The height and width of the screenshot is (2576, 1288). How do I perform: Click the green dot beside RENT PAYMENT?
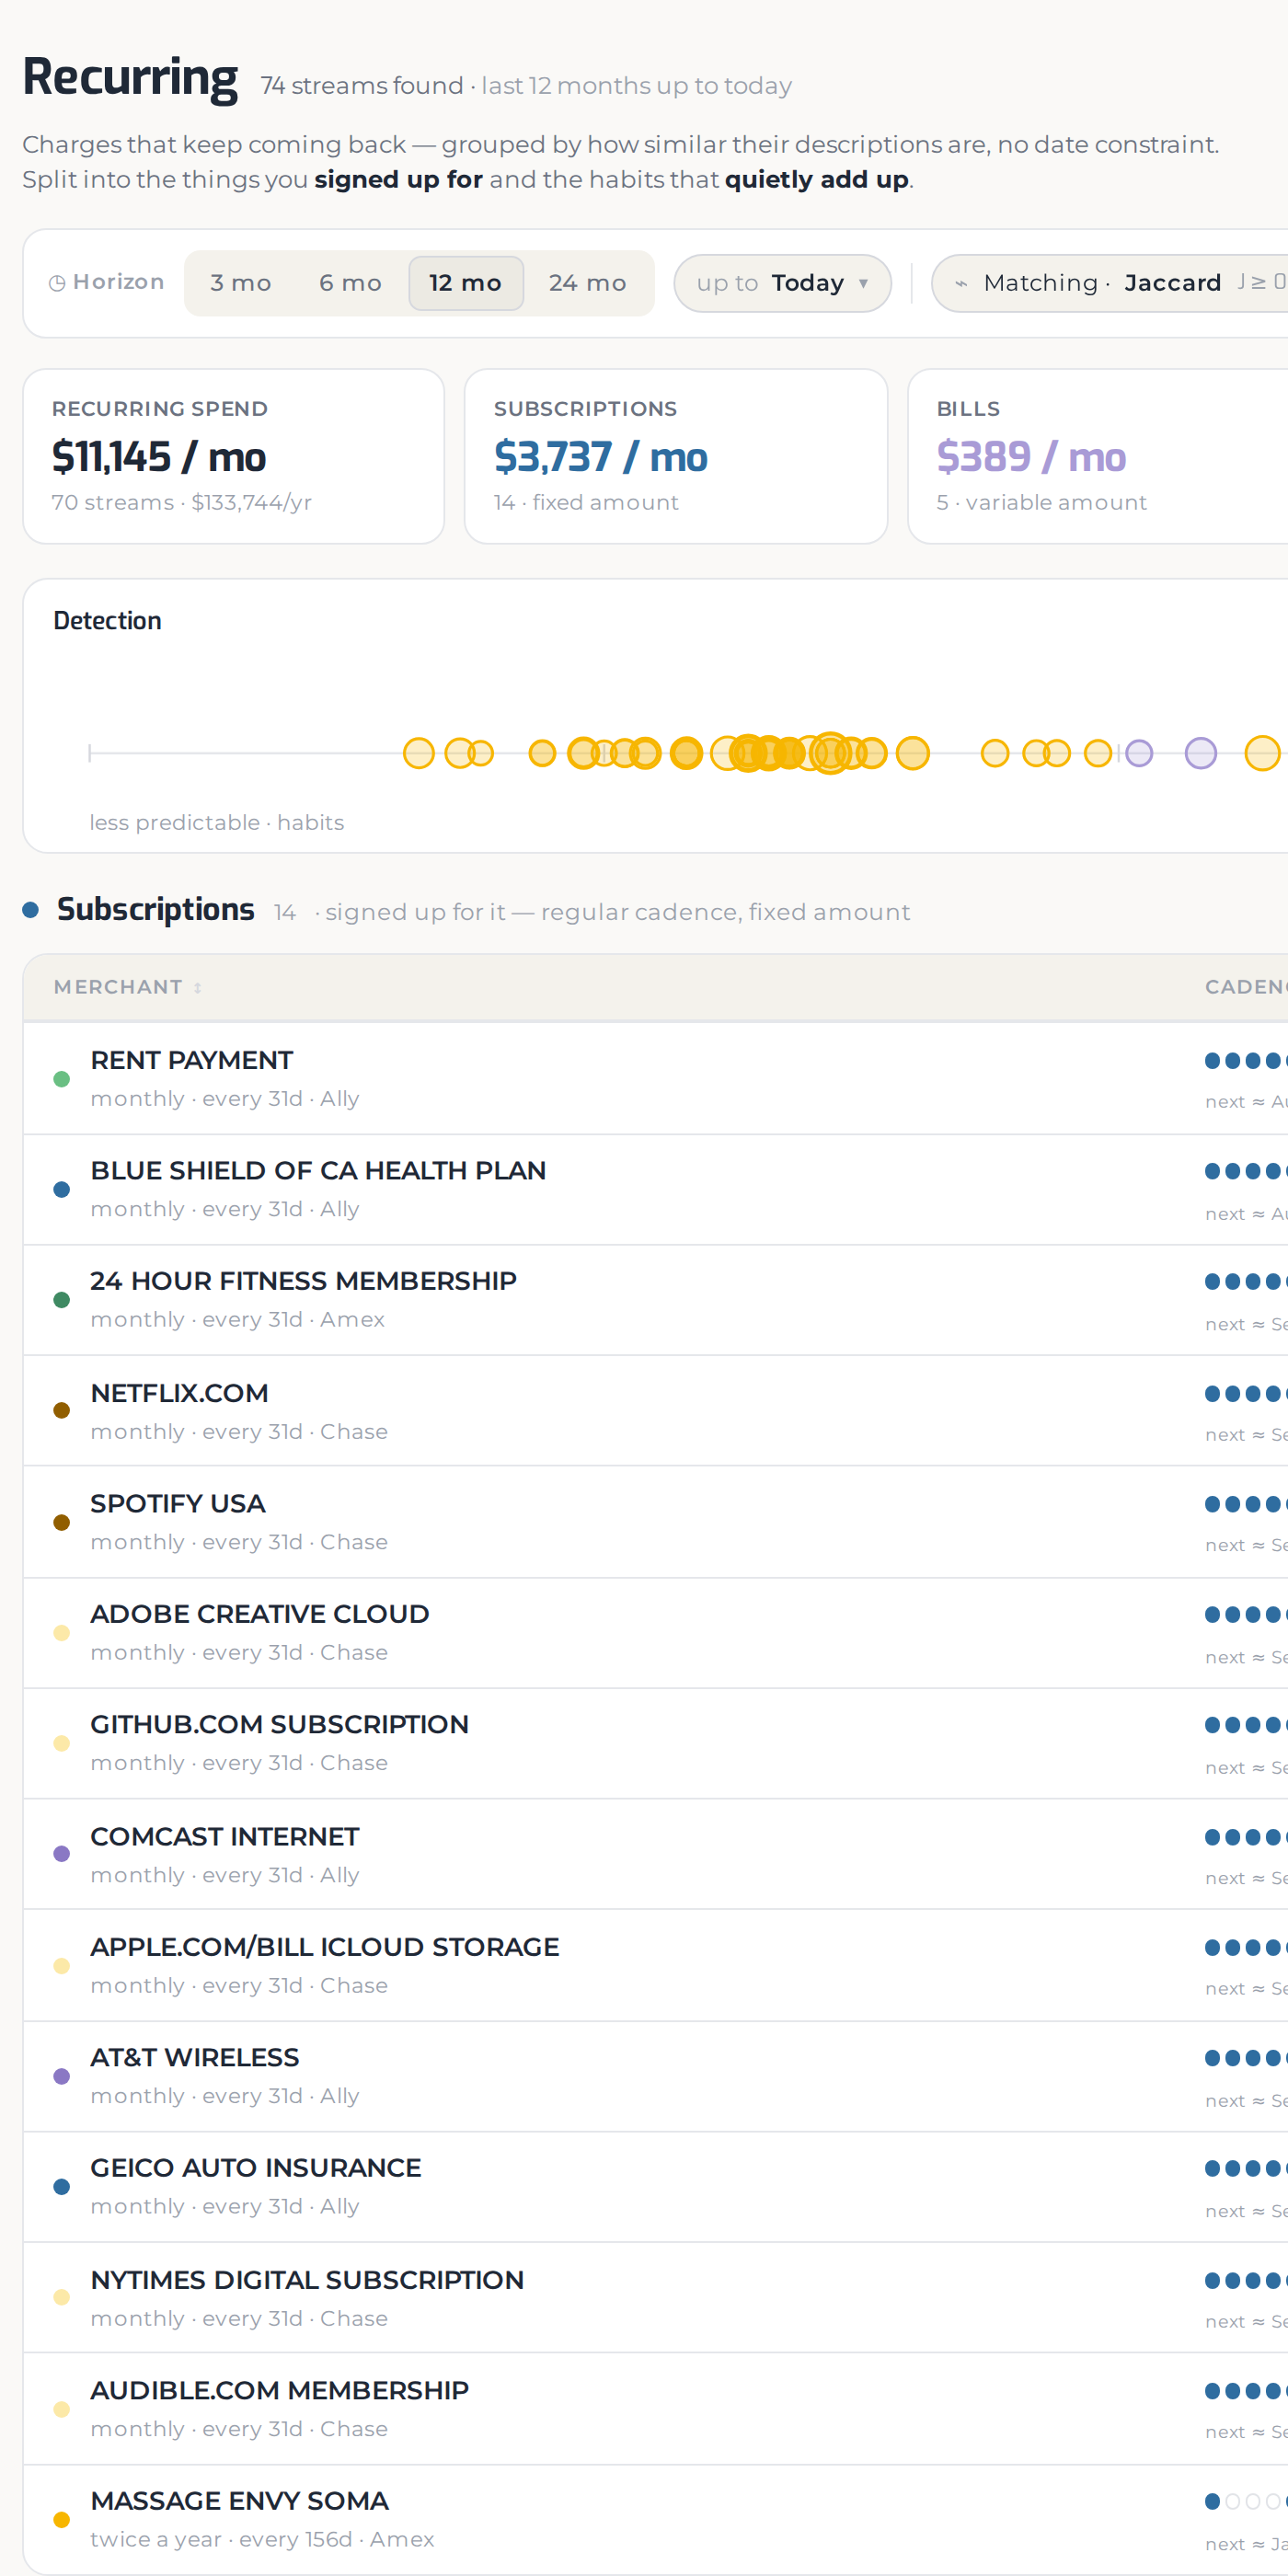coord(61,1079)
